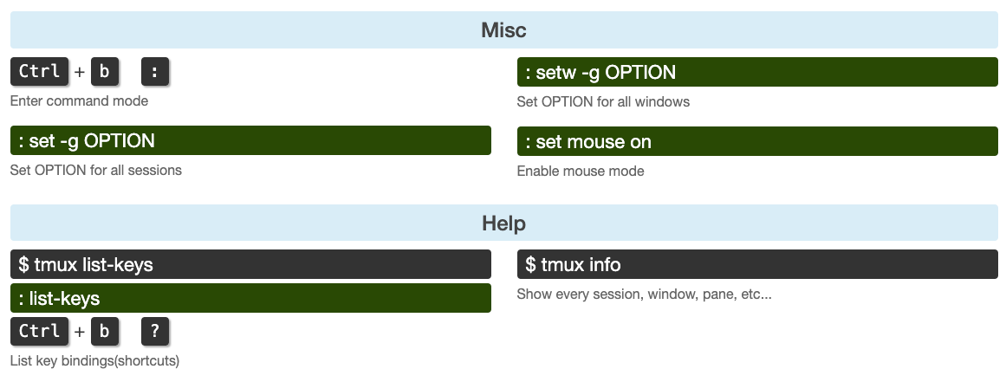Select the ': setw -g OPTION' command block
The height and width of the screenshot is (382, 1006).
[x=756, y=72]
